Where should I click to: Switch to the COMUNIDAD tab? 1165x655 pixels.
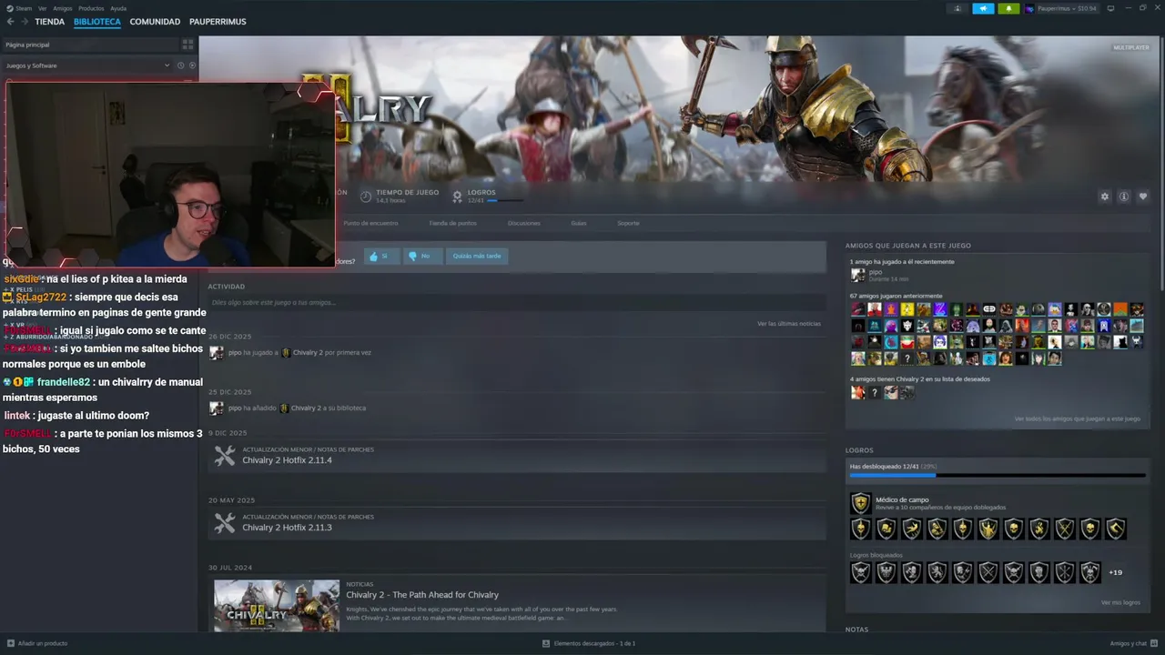tap(155, 22)
